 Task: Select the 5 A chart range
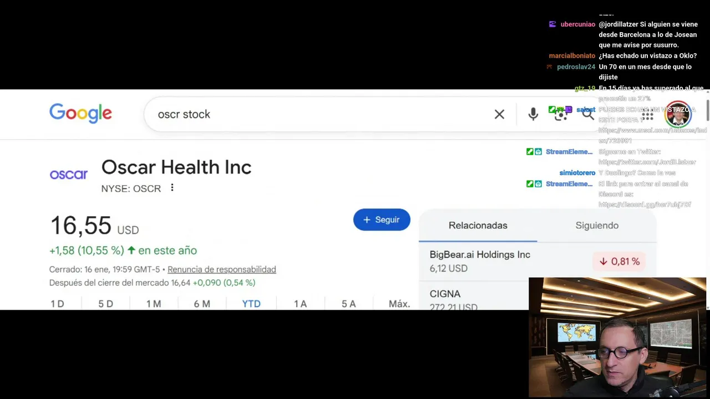point(348,304)
